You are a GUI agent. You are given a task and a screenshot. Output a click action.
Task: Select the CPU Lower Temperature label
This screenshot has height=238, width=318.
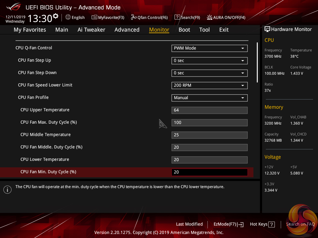(45, 160)
